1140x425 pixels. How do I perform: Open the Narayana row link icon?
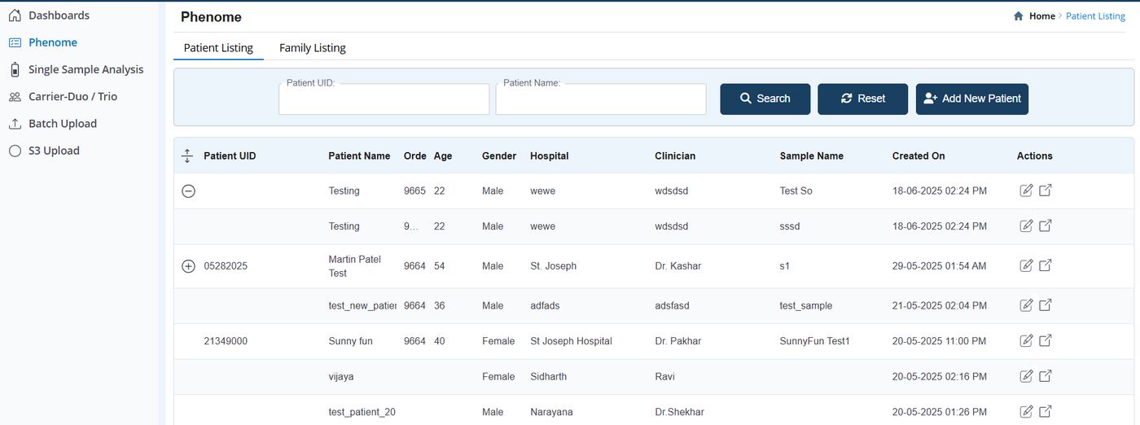point(1046,412)
